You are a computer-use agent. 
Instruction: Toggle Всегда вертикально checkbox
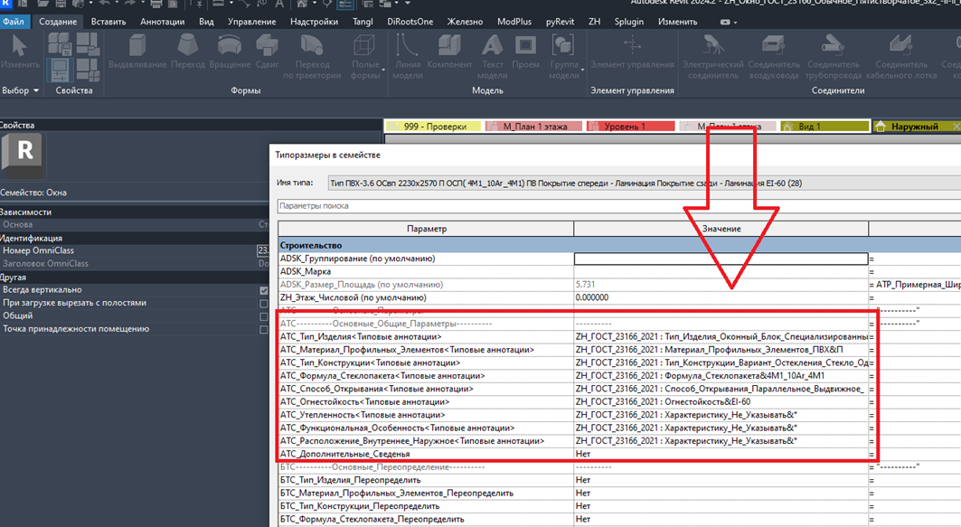(x=264, y=290)
